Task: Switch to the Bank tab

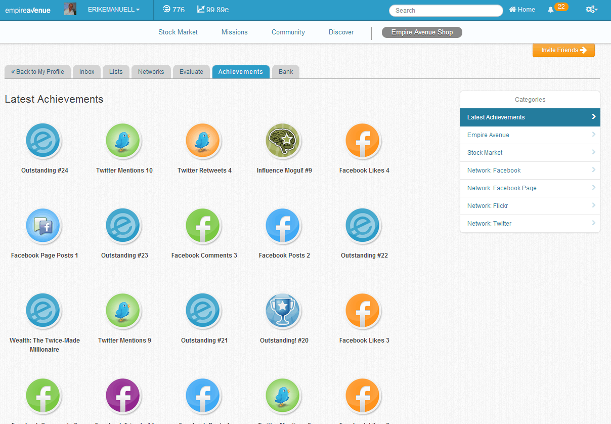Action: 286,72
